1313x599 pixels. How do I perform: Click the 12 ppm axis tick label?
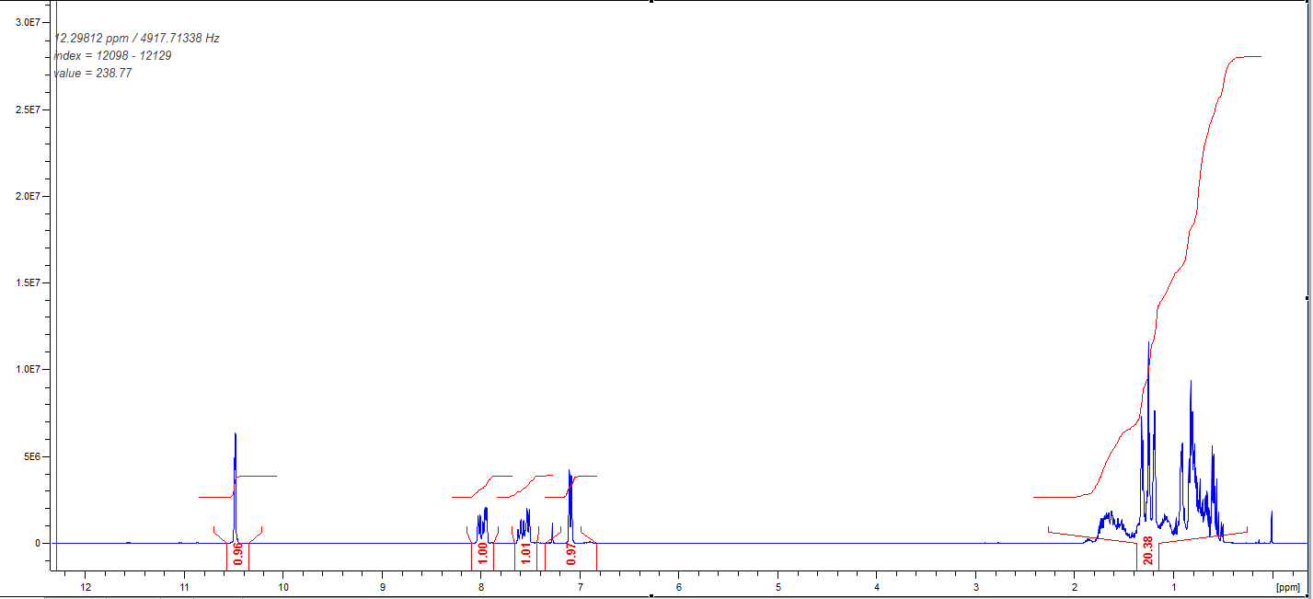[x=86, y=586]
